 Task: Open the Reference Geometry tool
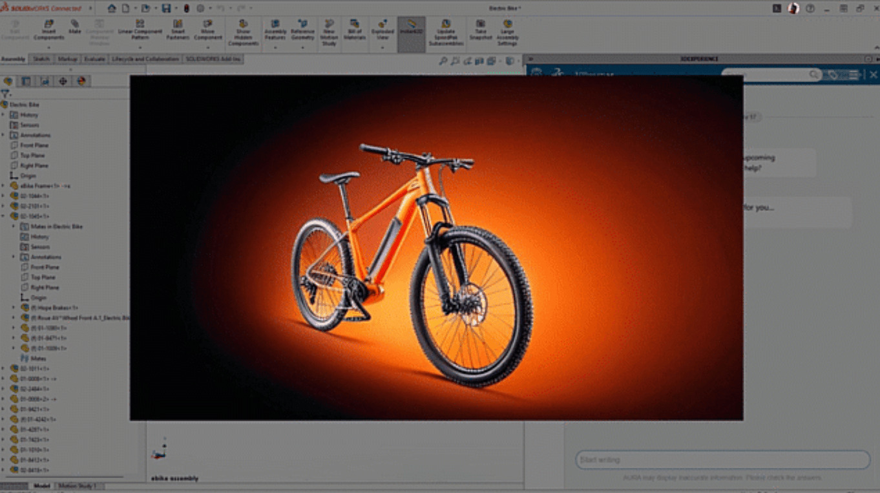click(302, 29)
